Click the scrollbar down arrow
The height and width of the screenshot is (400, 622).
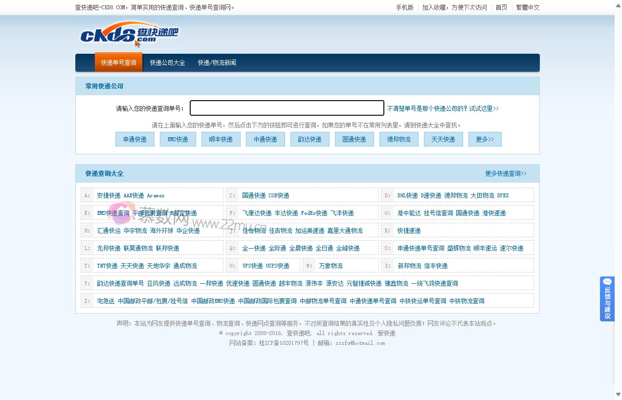pyautogui.click(x=618, y=395)
